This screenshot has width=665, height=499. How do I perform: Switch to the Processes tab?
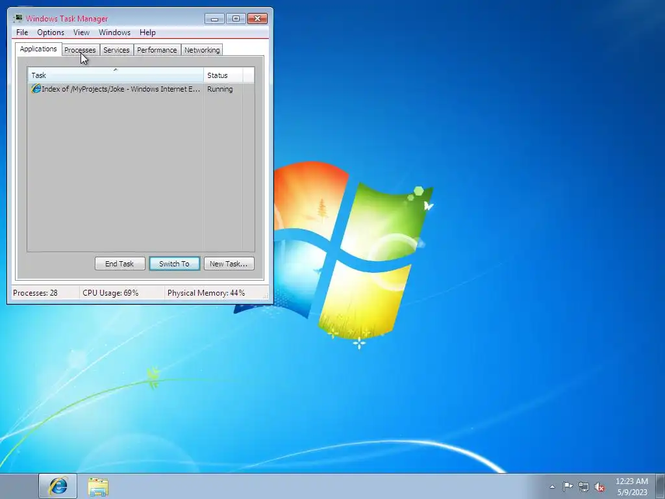coord(80,50)
